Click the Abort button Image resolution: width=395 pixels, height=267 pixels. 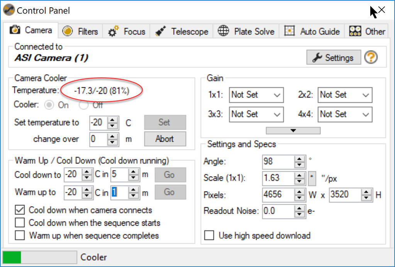pyautogui.click(x=165, y=139)
